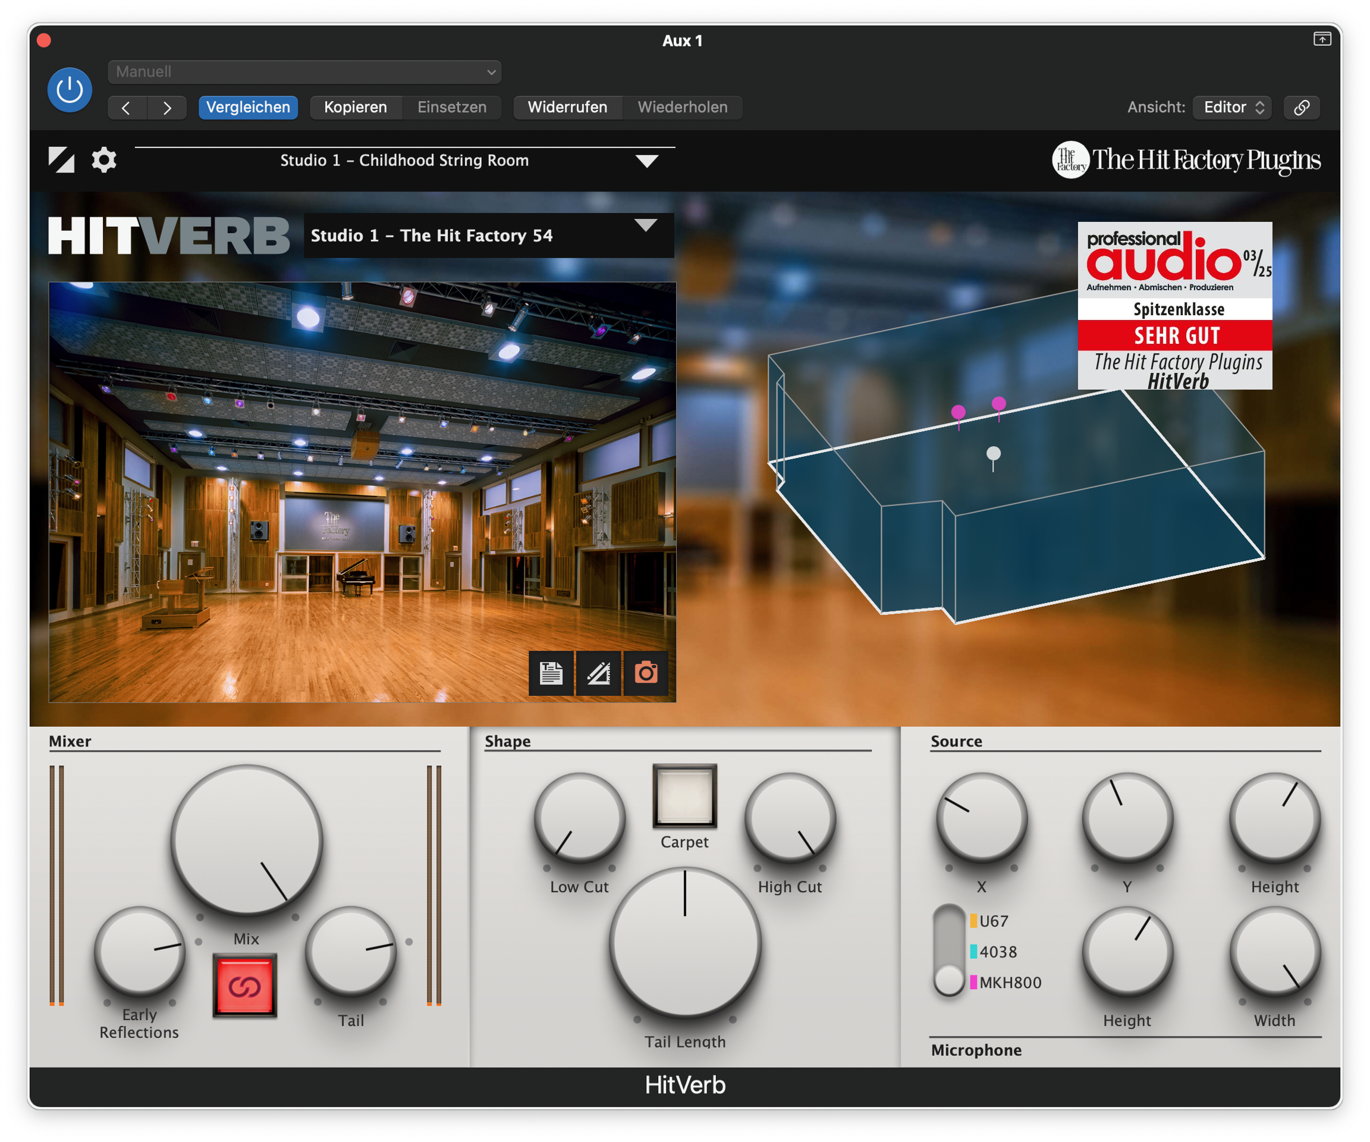Show room dimensions ruler icon
The height and width of the screenshot is (1142, 1370).
(x=598, y=673)
